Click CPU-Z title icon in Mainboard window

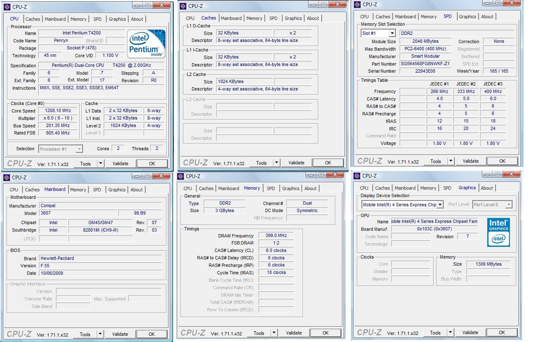pyautogui.click(x=7, y=178)
